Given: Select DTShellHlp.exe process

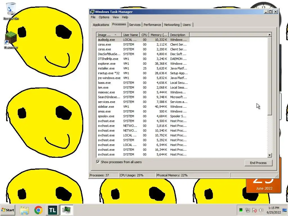Looking at the screenshot, I should tap(143, 59).
